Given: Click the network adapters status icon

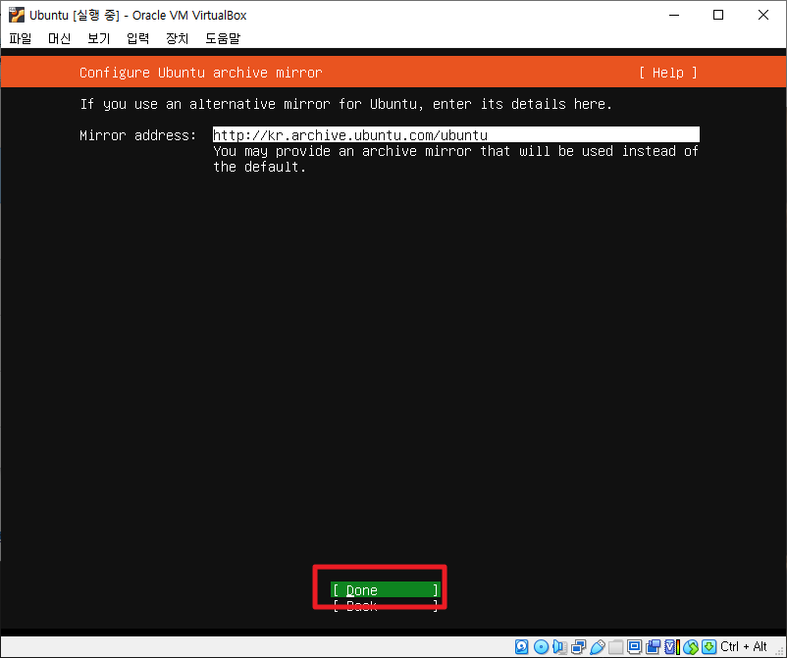Looking at the screenshot, I should (578, 647).
